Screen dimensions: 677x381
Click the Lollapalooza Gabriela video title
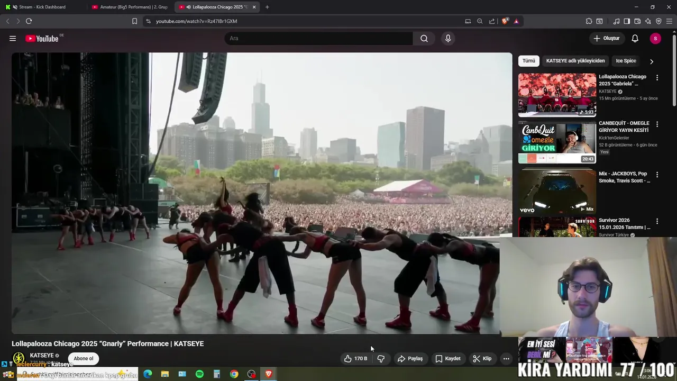623,80
